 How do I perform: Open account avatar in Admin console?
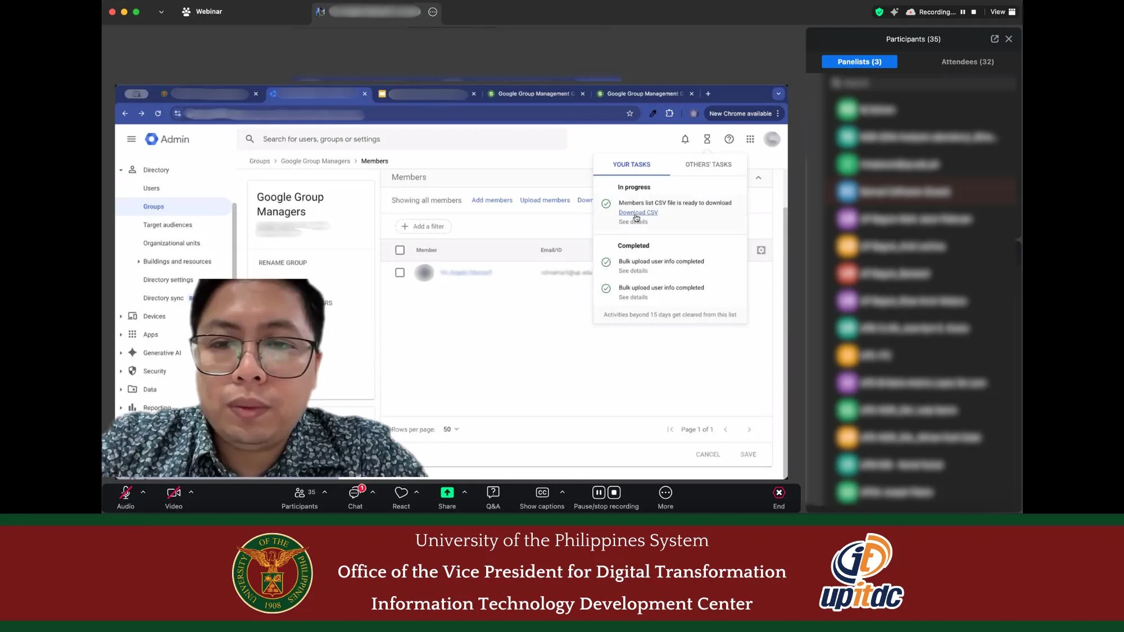(772, 139)
